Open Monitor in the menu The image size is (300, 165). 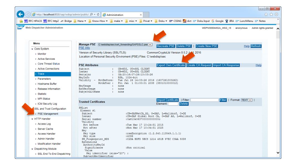pos(42,54)
